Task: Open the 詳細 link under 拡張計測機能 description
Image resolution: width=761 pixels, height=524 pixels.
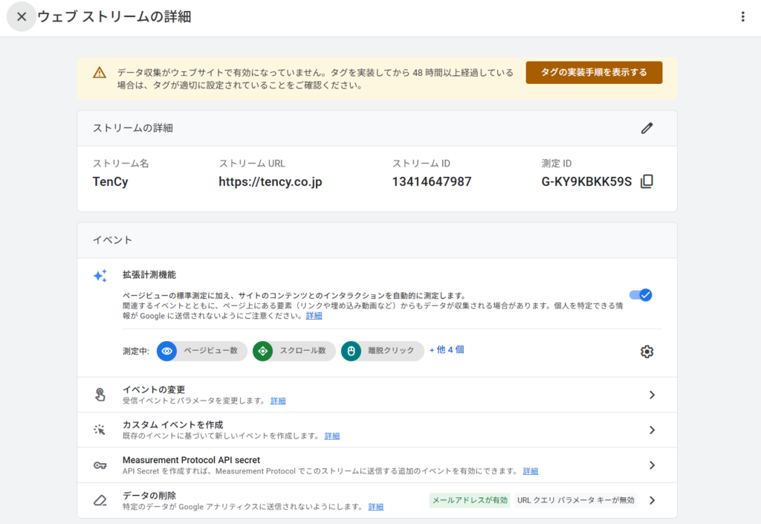Action: 314,316
